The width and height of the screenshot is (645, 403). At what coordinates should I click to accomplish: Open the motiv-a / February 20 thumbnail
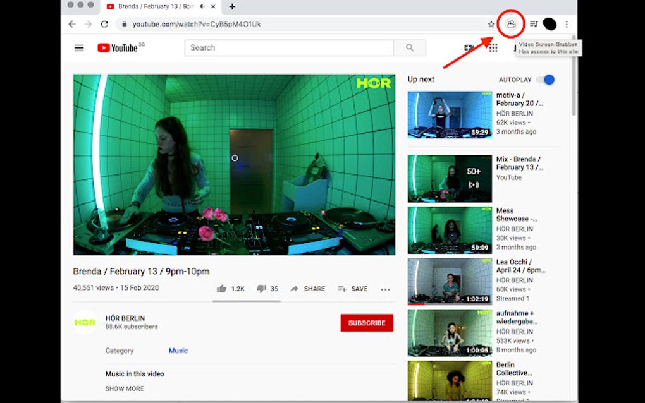tap(450, 114)
